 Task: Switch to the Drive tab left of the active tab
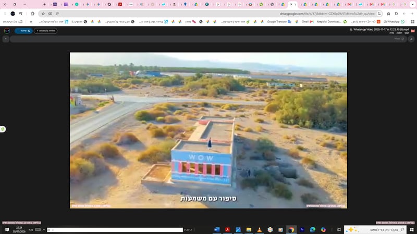(283, 4)
